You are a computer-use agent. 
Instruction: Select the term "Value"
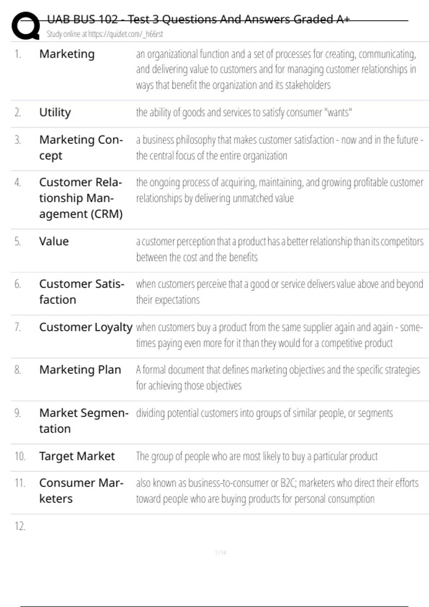click(54, 241)
